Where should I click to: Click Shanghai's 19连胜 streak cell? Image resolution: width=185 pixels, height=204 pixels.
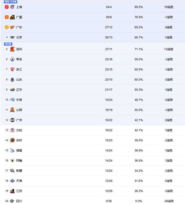[168, 7]
